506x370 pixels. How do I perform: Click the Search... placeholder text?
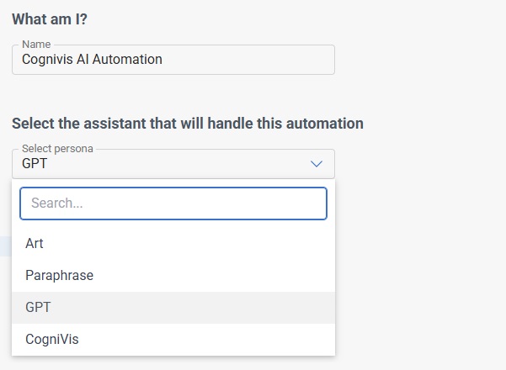click(56, 203)
